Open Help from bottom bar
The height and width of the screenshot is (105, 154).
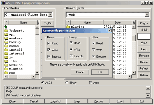point(77,101)
